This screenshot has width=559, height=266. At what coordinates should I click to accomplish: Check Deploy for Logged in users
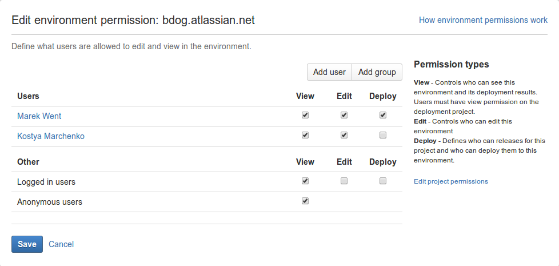point(382,181)
